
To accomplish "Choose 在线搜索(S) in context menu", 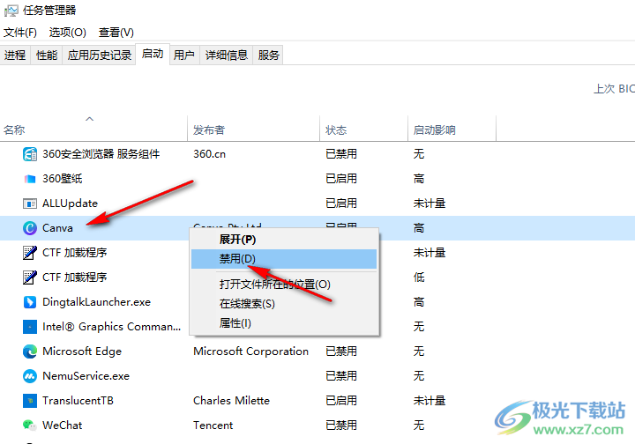I will pos(284,304).
